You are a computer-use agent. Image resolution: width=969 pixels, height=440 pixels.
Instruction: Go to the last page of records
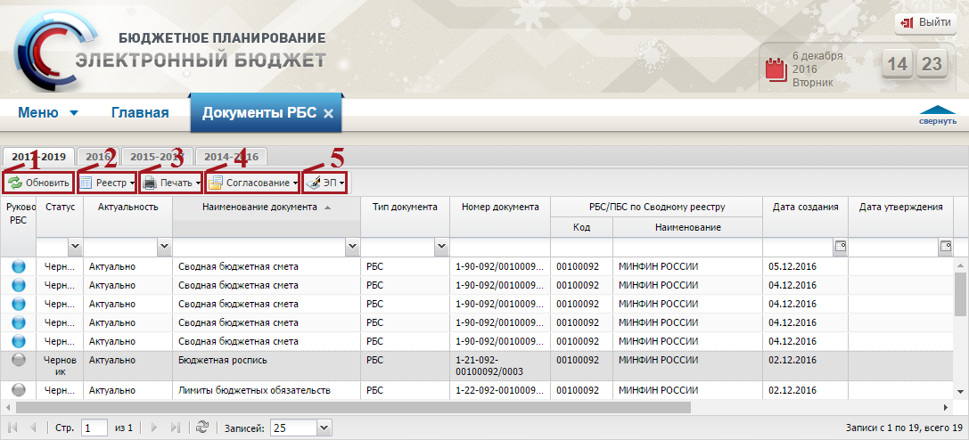pos(175,428)
